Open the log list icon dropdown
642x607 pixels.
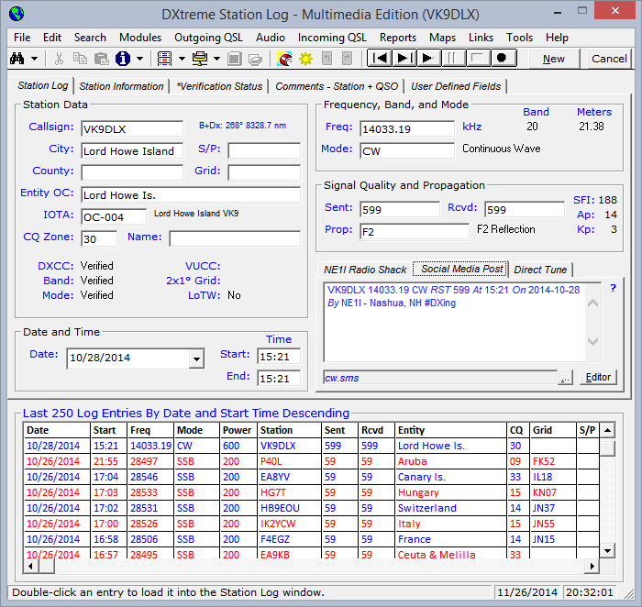click(182, 59)
